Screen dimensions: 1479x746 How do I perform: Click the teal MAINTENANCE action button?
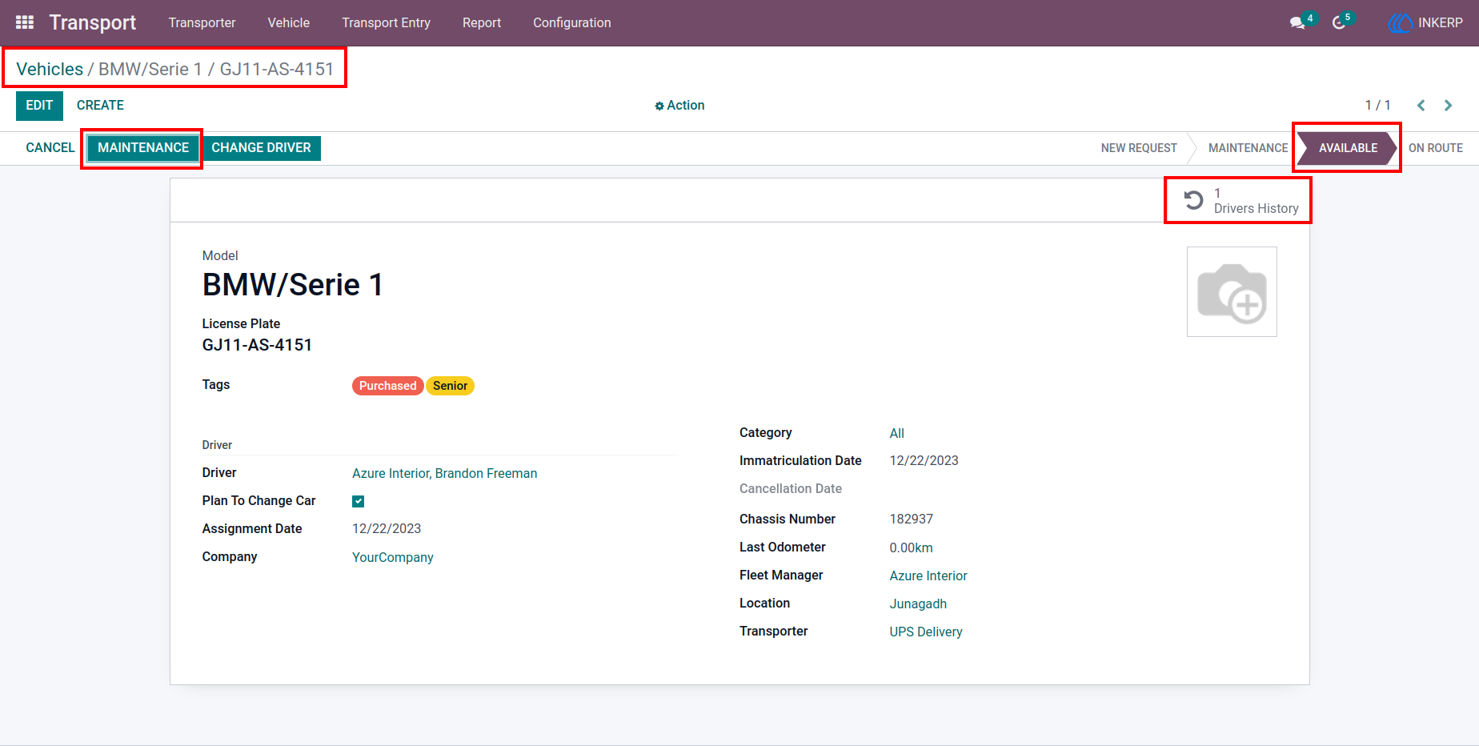point(143,148)
